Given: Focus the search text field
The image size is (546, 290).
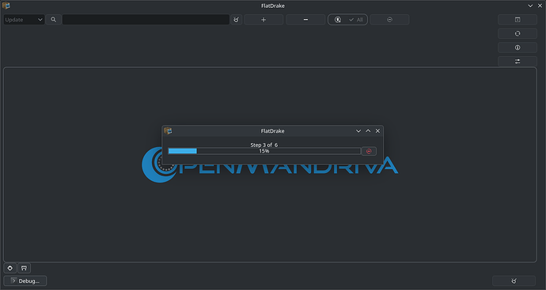Looking at the screenshot, I should tap(146, 20).
